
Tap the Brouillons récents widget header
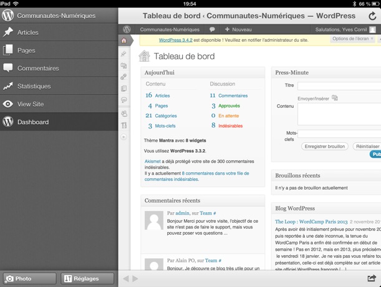tap(326, 175)
